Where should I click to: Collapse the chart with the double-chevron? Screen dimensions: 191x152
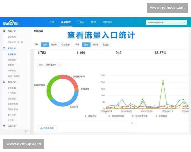click(x=132, y=123)
